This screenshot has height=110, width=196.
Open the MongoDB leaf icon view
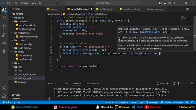pos(4,51)
